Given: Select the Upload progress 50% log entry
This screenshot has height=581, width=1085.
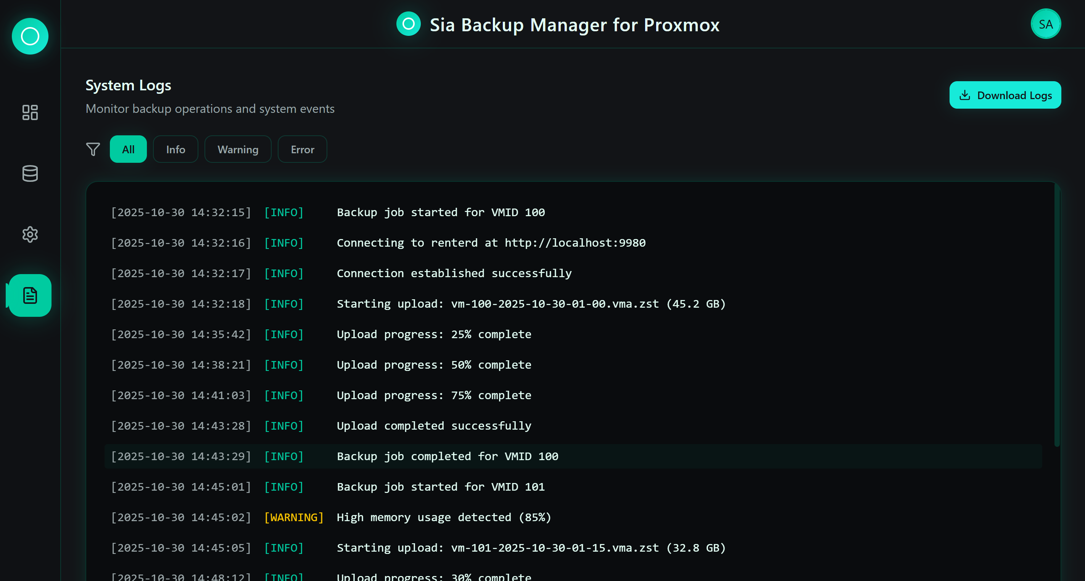Looking at the screenshot, I should pyautogui.click(x=433, y=365).
